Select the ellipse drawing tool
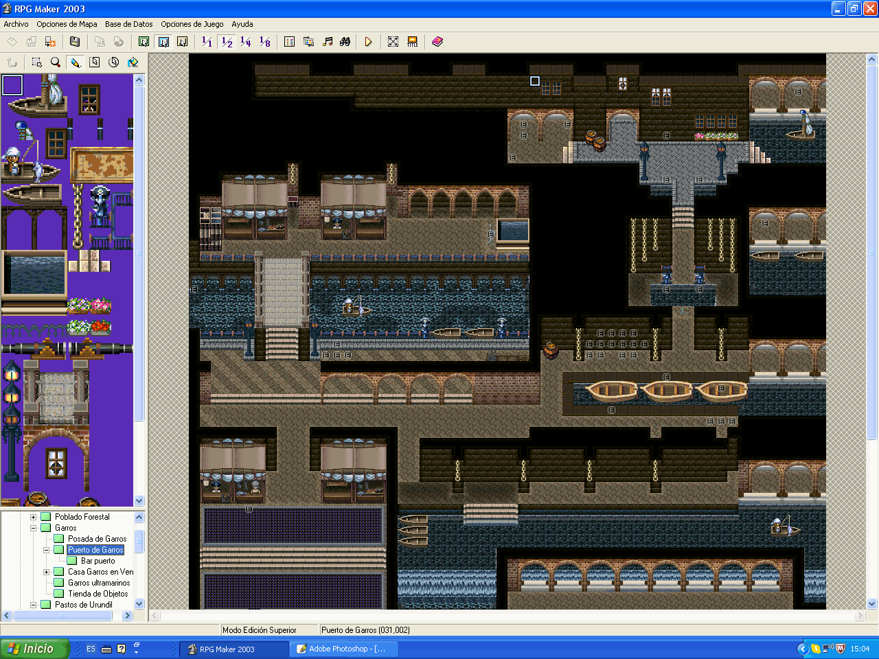 click(x=114, y=62)
